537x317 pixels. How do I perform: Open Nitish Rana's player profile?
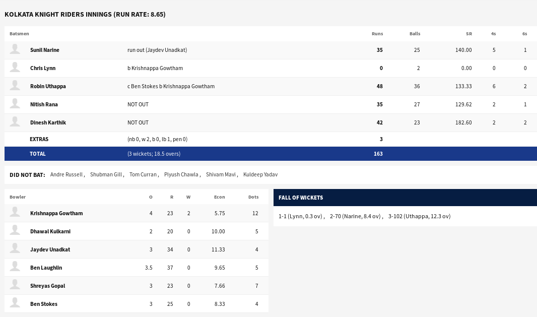coord(44,104)
